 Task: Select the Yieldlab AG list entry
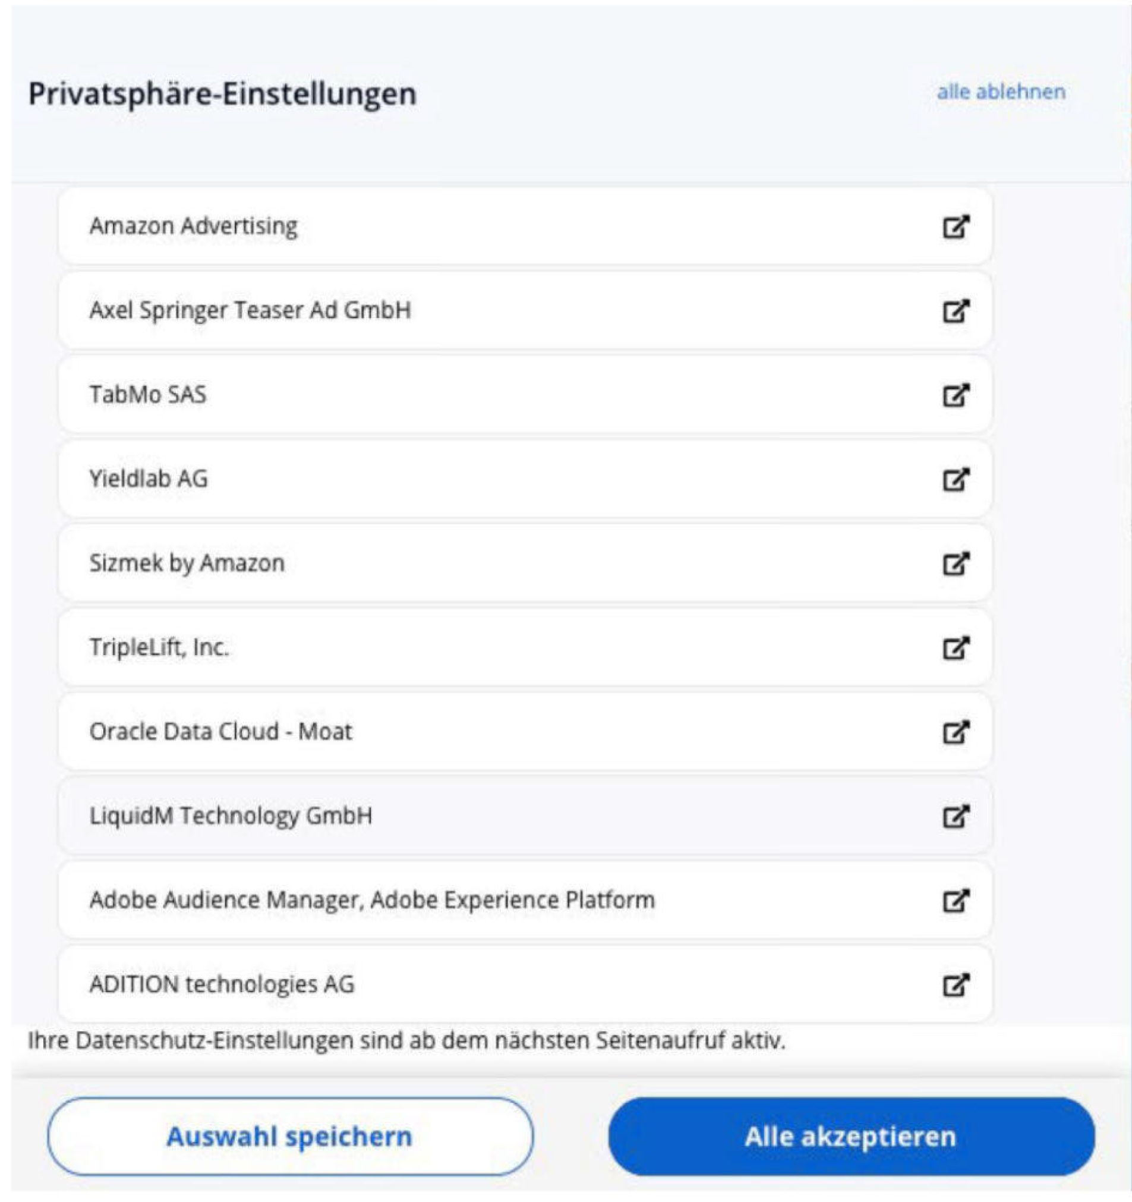click(525, 479)
